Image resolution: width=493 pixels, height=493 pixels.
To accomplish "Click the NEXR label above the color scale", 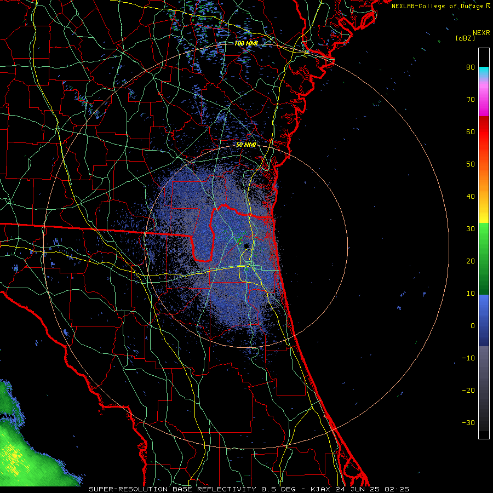I will 481,33.
